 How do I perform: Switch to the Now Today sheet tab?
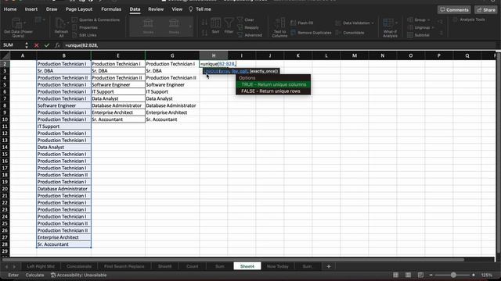277,266
